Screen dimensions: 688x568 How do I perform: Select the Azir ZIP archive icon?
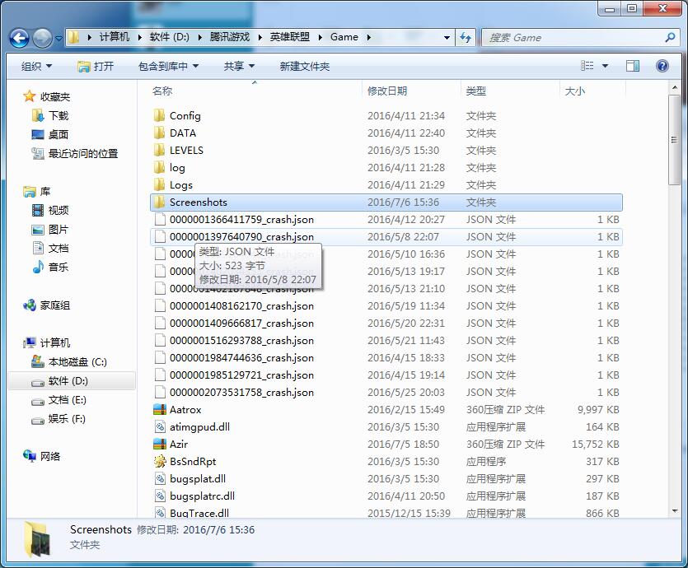[x=160, y=444]
